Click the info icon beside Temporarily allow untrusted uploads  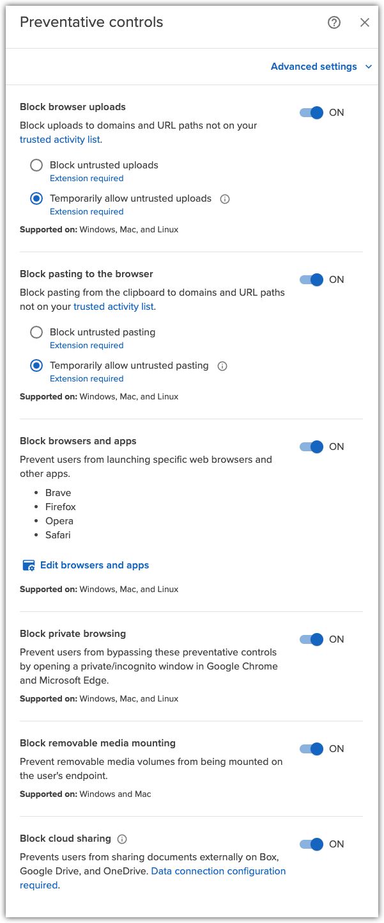(x=224, y=199)
